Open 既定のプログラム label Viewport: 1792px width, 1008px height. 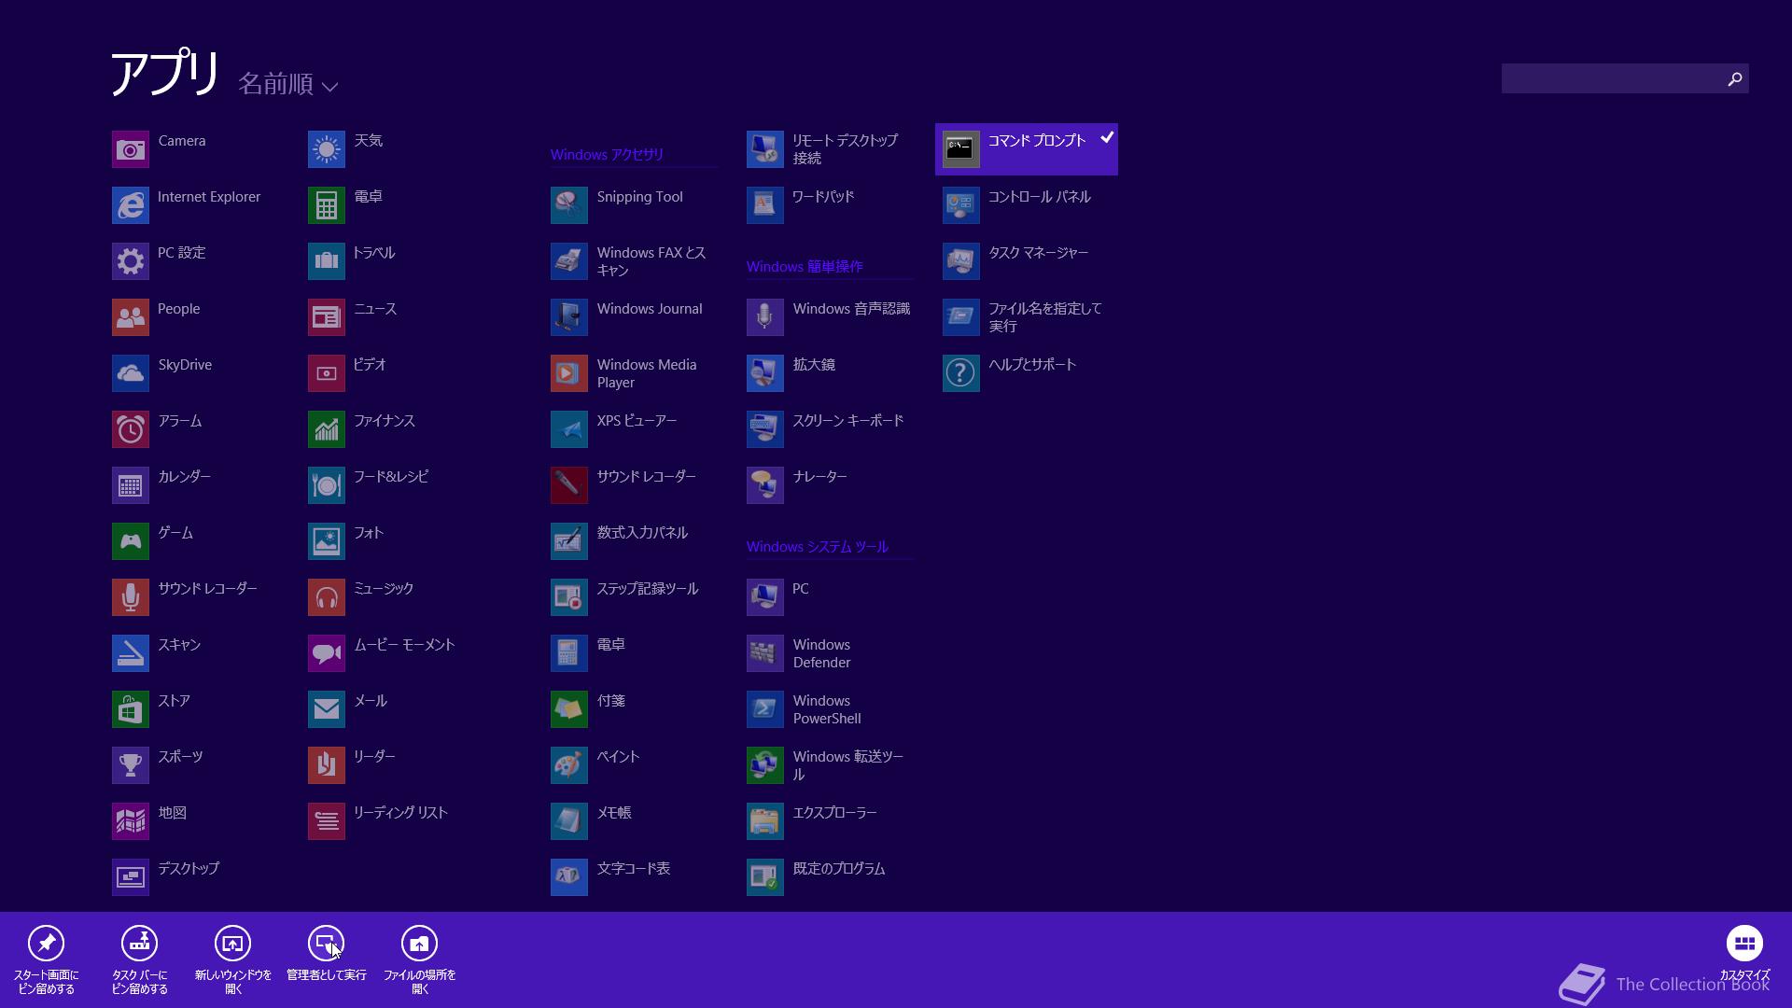(x=839, y=869)
